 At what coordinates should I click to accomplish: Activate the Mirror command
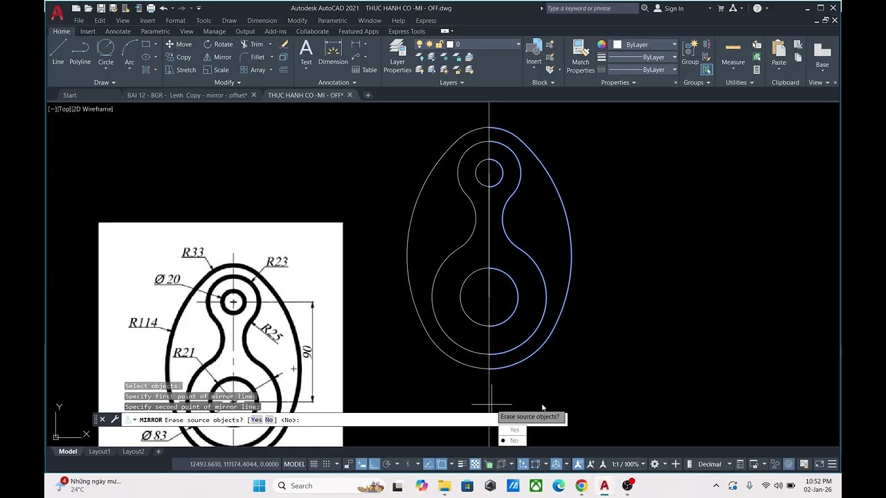click(x=217, y=57)
